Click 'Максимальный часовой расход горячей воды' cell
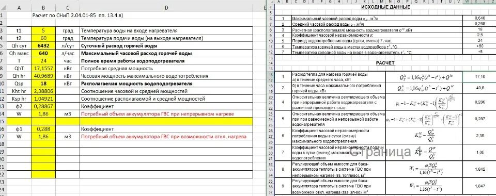Screen dimensions: 496x196 coord(166,53)
